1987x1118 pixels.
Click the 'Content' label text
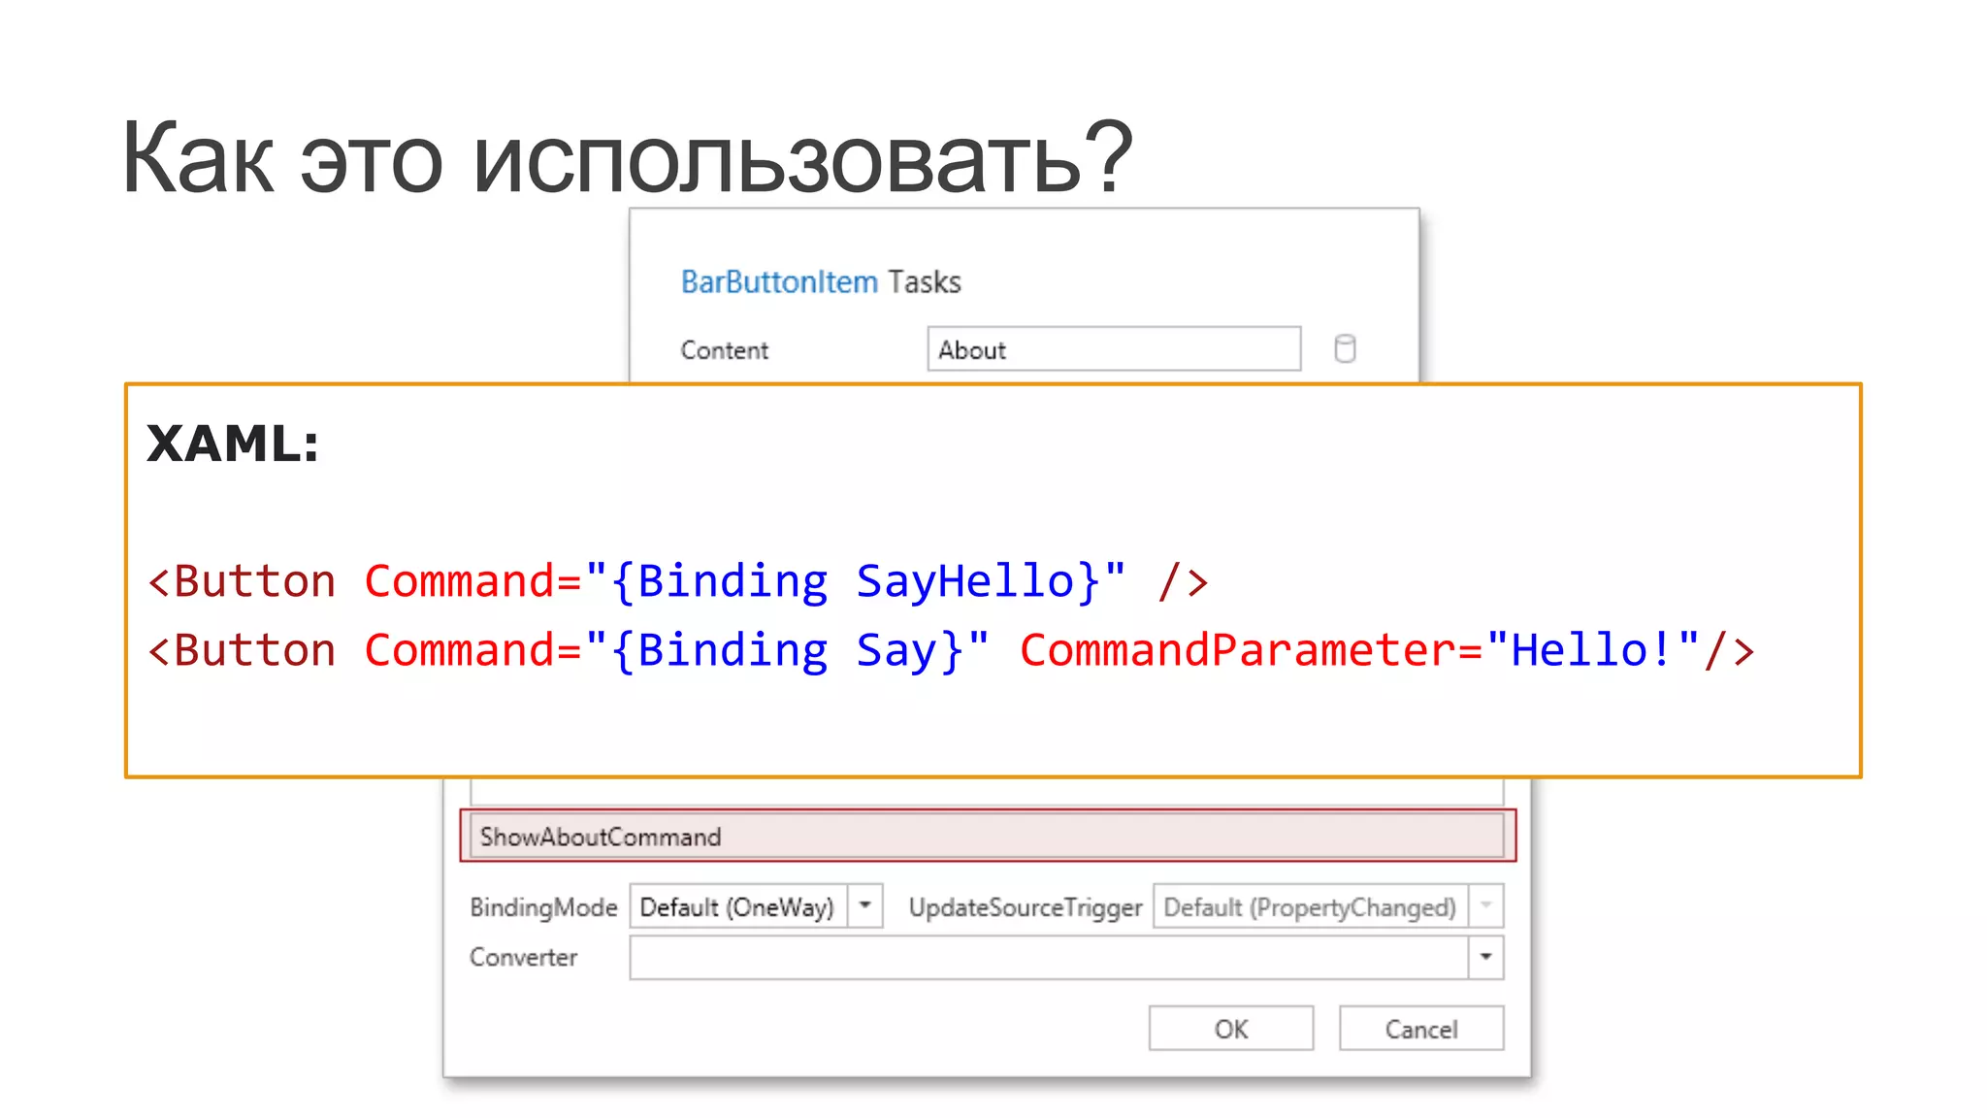pos(724,350)
